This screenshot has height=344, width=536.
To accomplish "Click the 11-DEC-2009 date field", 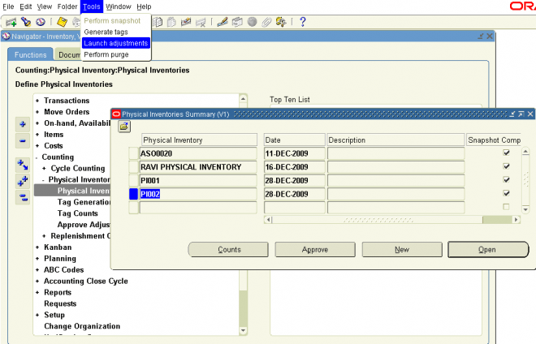I will coord(294,153).
